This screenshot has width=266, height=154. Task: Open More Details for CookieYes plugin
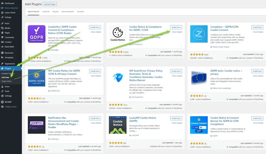pos(96,32)
